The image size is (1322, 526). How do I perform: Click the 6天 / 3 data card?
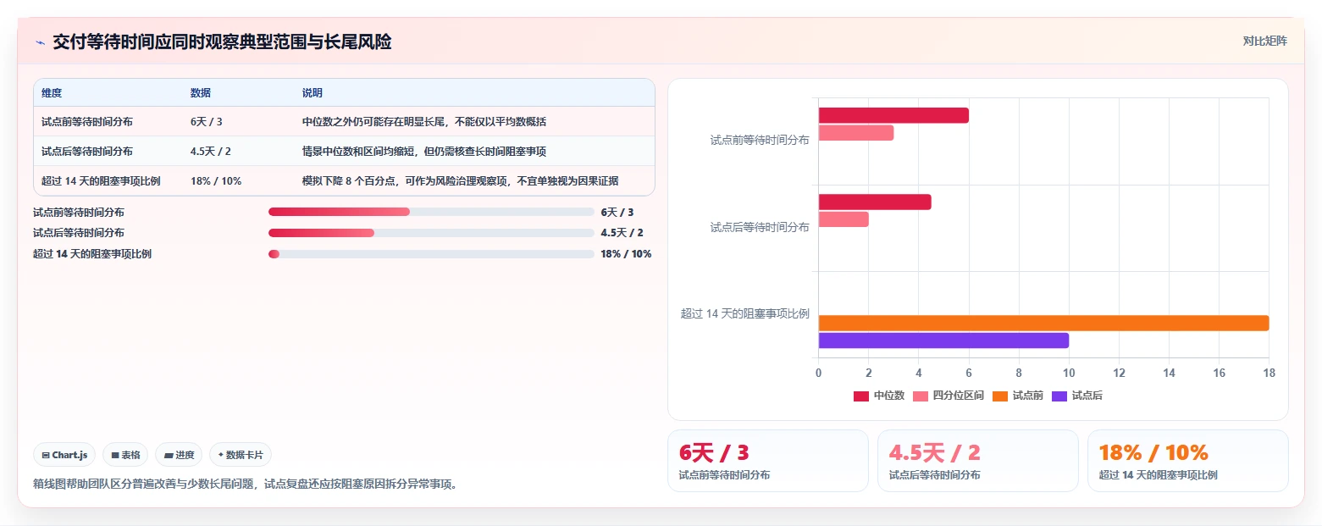[x=768, y=461]
